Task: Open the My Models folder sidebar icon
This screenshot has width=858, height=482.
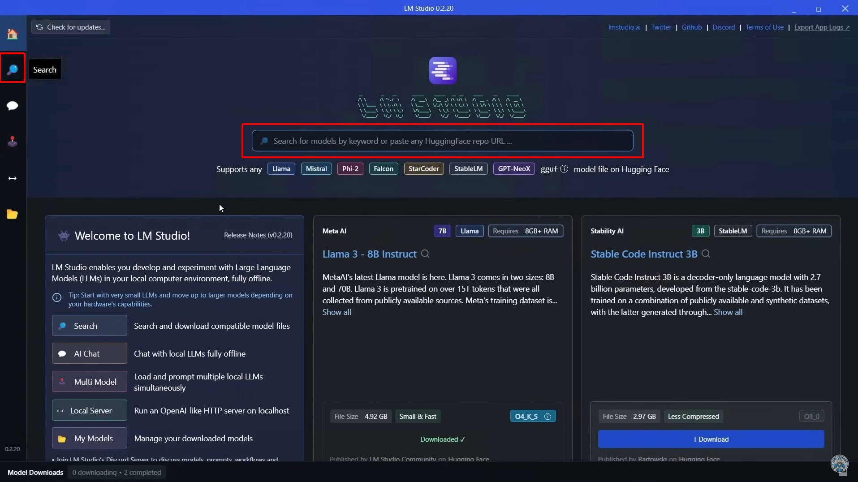Action: [13, 215]
